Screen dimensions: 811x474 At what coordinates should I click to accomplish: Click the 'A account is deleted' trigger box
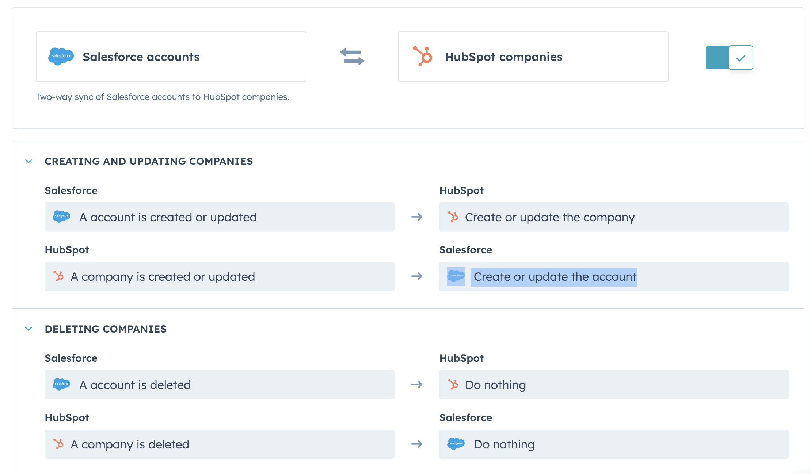219,384
